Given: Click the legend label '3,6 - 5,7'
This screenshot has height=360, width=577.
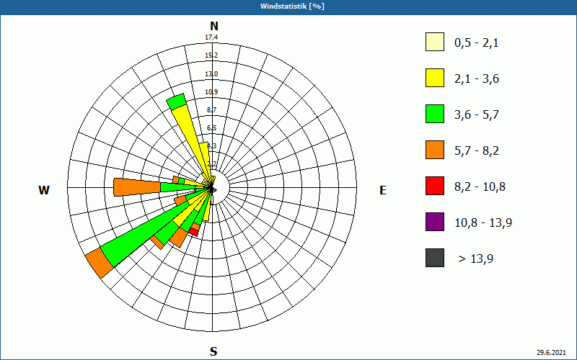Looking at the screenshot, I should pyautogui.click(x=477, y=115).
